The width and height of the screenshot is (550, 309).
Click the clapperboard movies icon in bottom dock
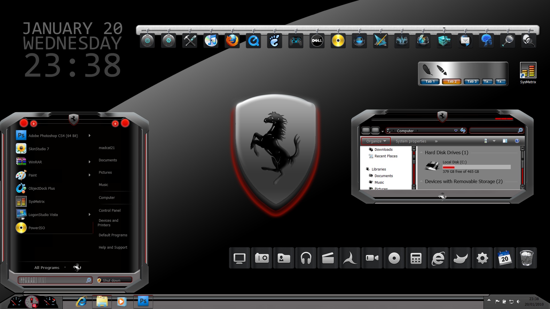(328, 258)
